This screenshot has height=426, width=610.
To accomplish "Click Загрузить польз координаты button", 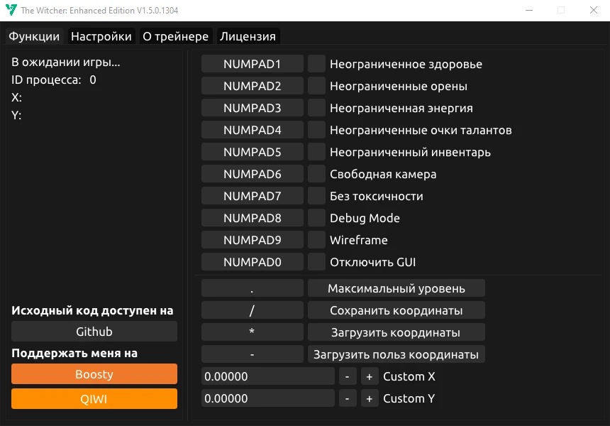I will pos(396,354).
